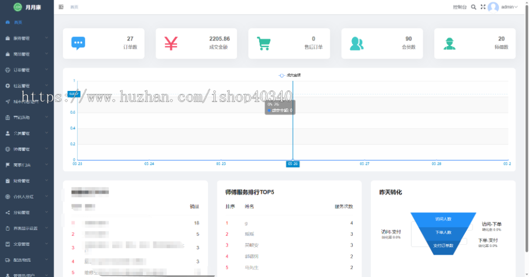529x277 pixels.
Task: Click the 商品管理 sidebar icon
Action: [8, 54]
